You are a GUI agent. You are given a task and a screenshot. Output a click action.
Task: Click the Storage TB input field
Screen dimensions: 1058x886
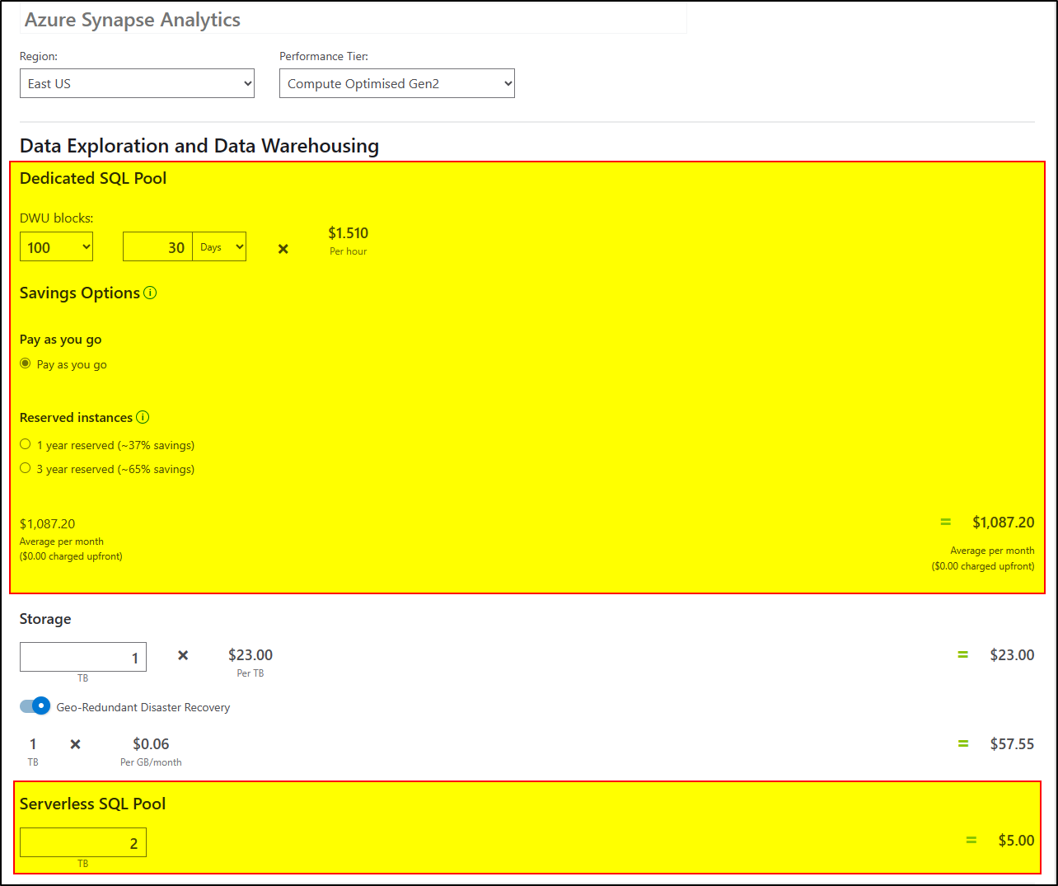pyautogui.click(x=83, y=657)
